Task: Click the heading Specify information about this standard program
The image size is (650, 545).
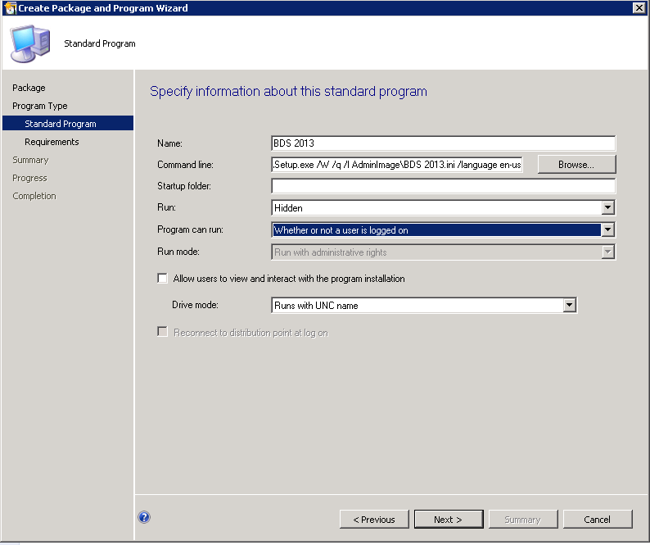Action: click(288, 91)
